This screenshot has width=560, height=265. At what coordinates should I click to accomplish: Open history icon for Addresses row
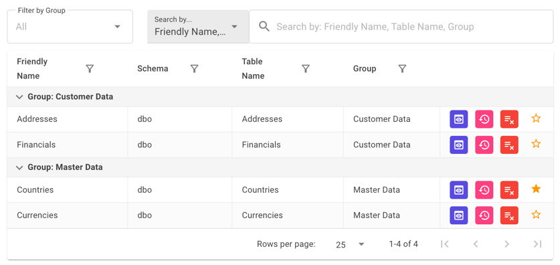pyautogui.click(x=484, y=119)
